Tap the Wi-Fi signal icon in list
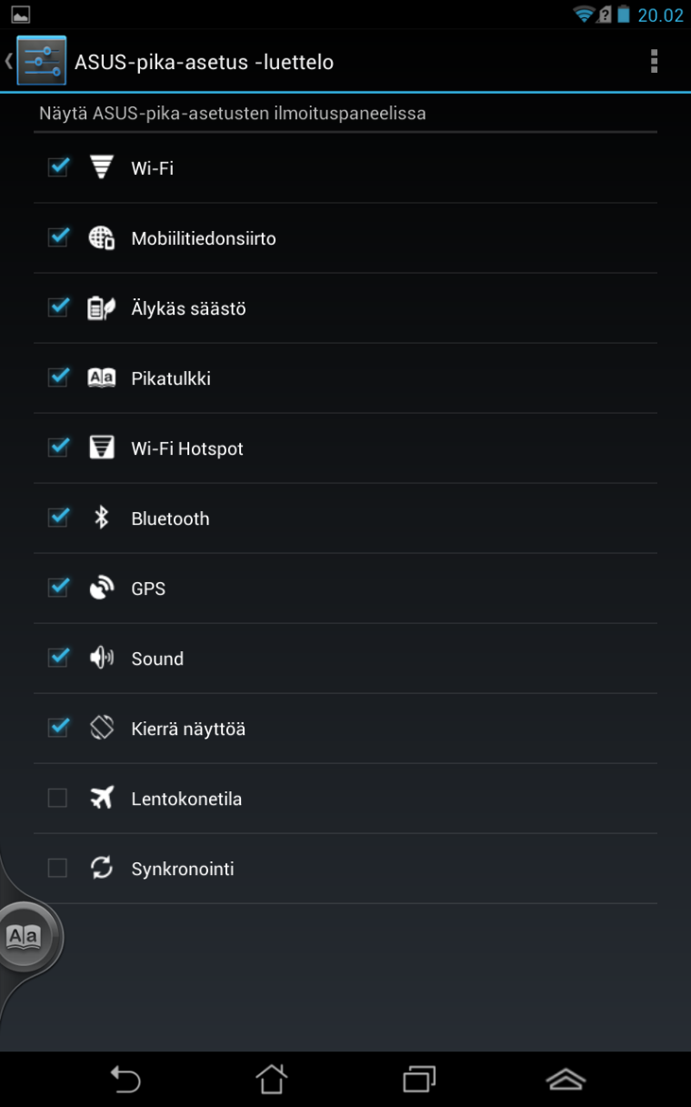This screenshot has width=691, height=1107. click(x=102, y=167)
